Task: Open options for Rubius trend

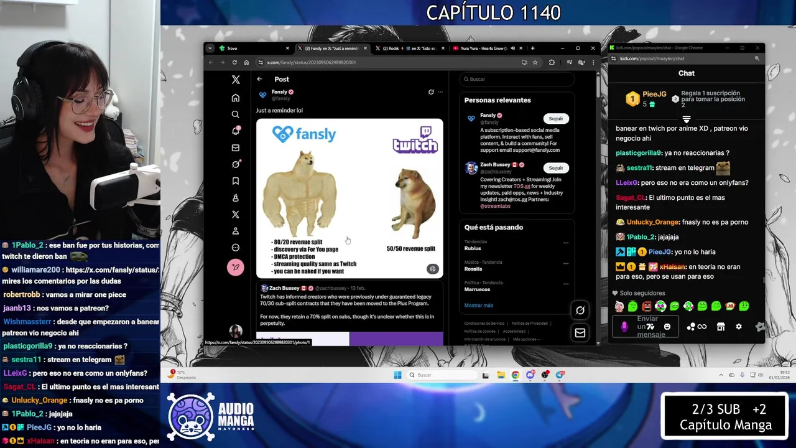Action: (x=566, y=243)
